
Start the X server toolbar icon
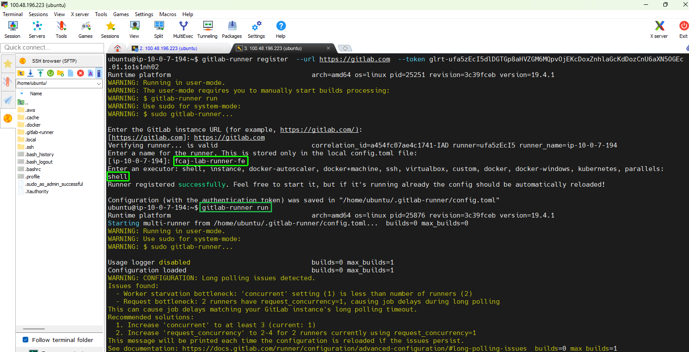[x=659, y=30]
